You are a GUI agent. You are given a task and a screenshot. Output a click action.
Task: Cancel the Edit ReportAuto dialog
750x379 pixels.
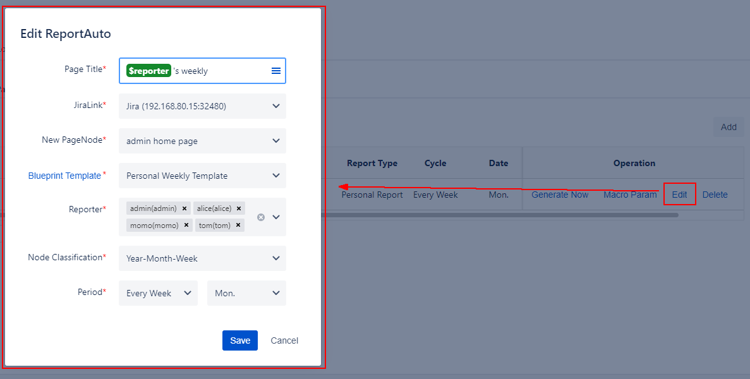coord(284,340)
